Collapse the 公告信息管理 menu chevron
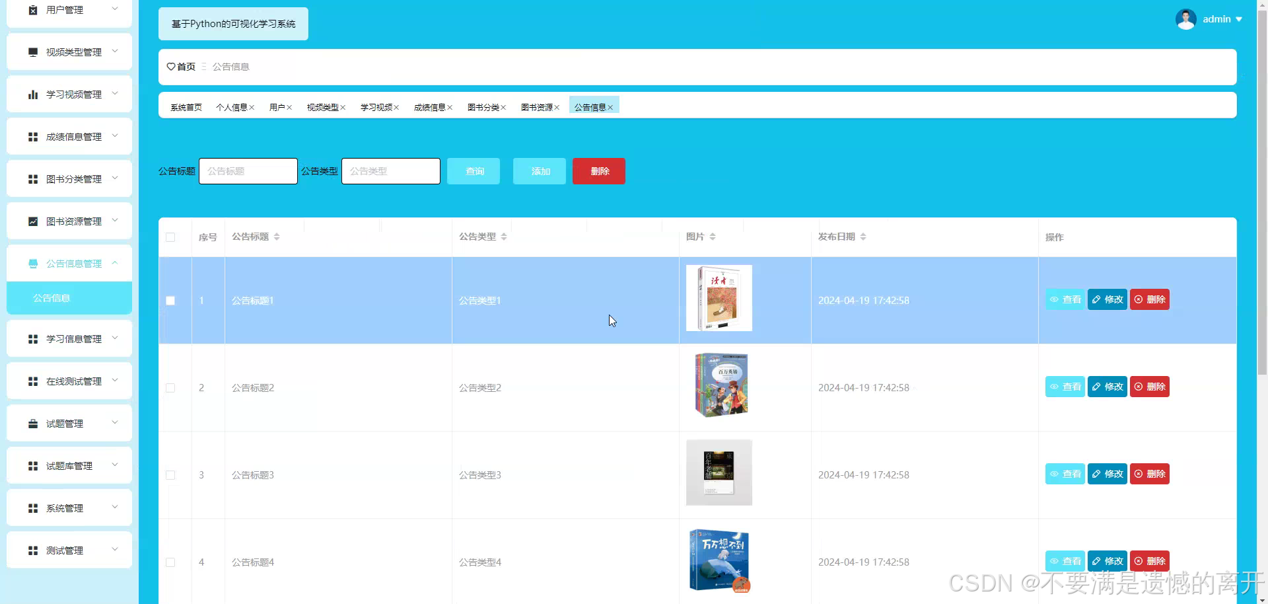 click(116, 263)
